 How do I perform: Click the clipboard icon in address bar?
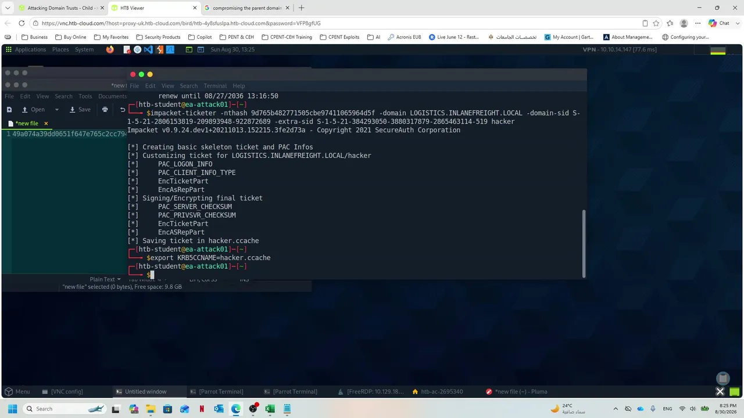click(645, 23)
